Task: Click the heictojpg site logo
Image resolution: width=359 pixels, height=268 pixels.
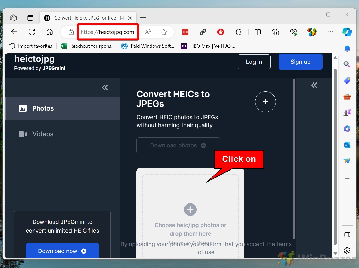Action: (35, 59)
